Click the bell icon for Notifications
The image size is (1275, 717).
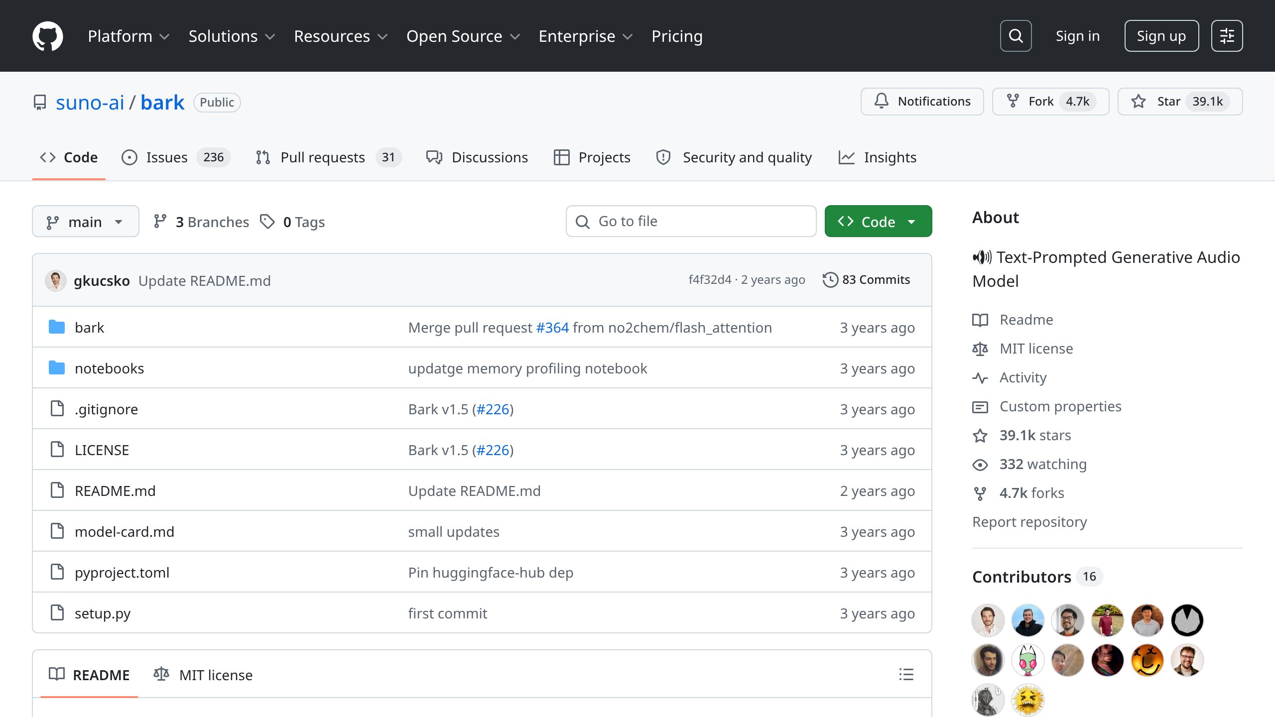tap(881, 101)
